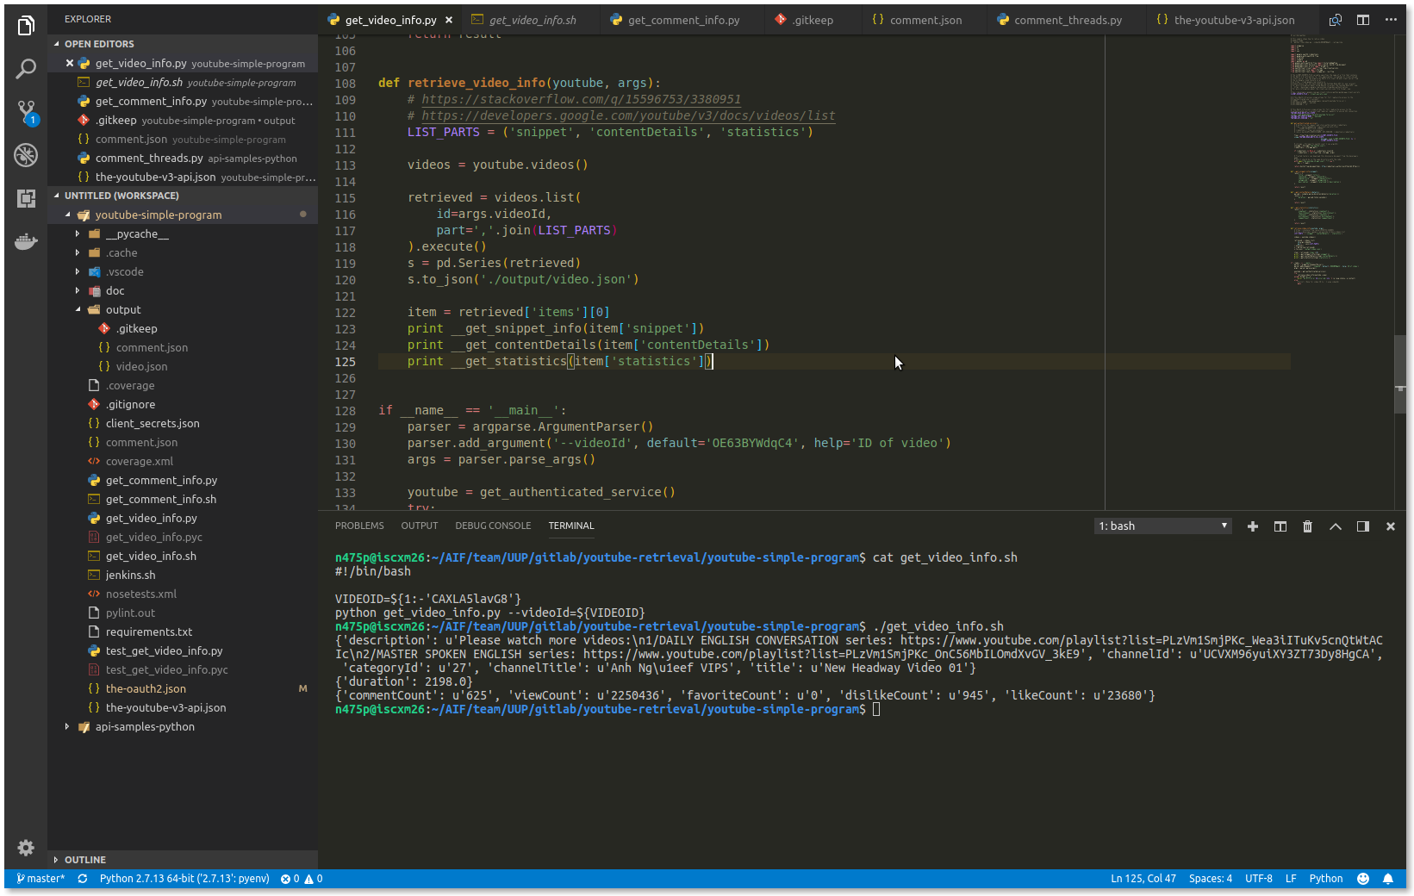Screen dimensions: 1414x896
Task: Change indentation via Spaces: 4
Action: pyautogui.click(x=1211, y=879)
